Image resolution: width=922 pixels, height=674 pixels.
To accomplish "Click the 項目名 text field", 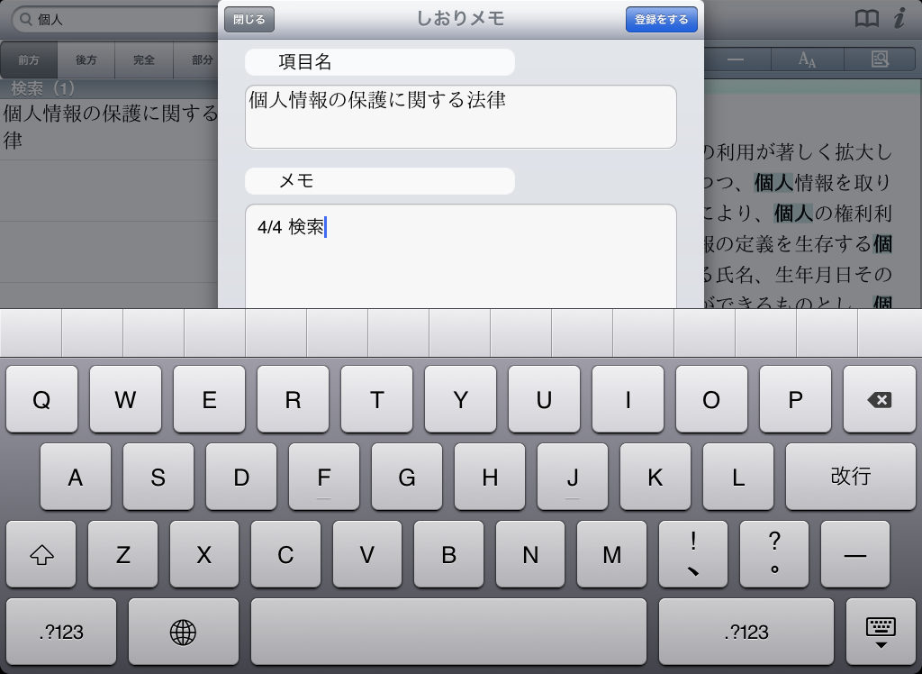I will 460,116.
